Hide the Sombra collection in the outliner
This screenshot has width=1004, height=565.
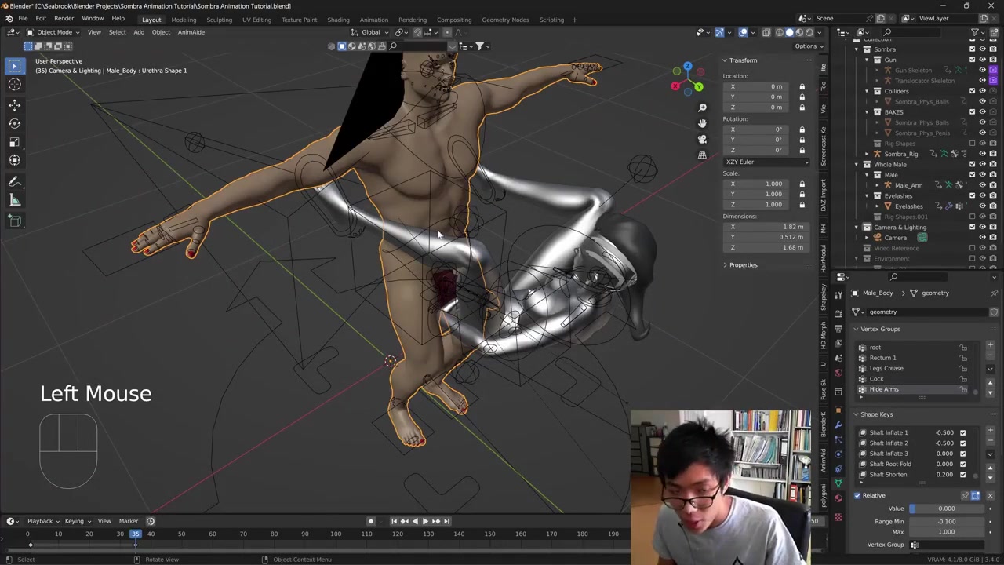click(982, 49)
